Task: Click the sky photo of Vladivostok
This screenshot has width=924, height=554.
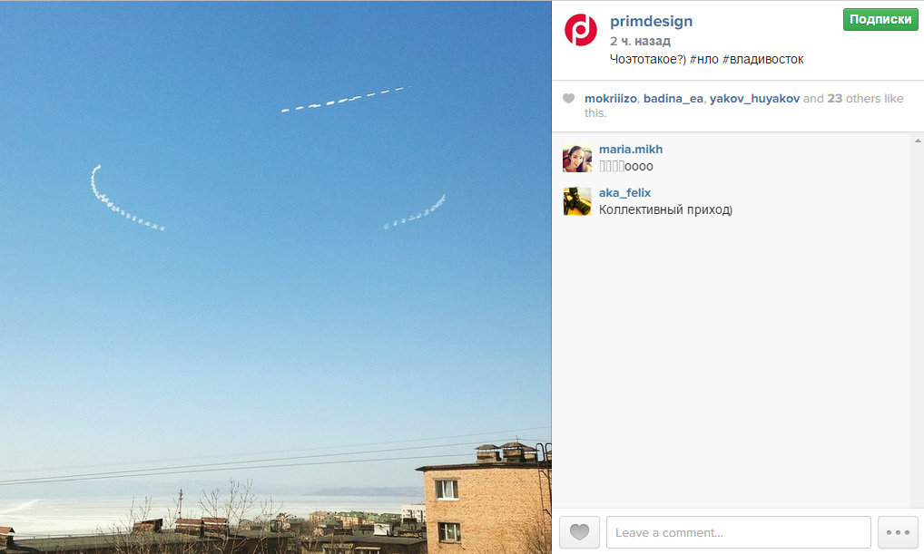Action: [x=275, y=277]
